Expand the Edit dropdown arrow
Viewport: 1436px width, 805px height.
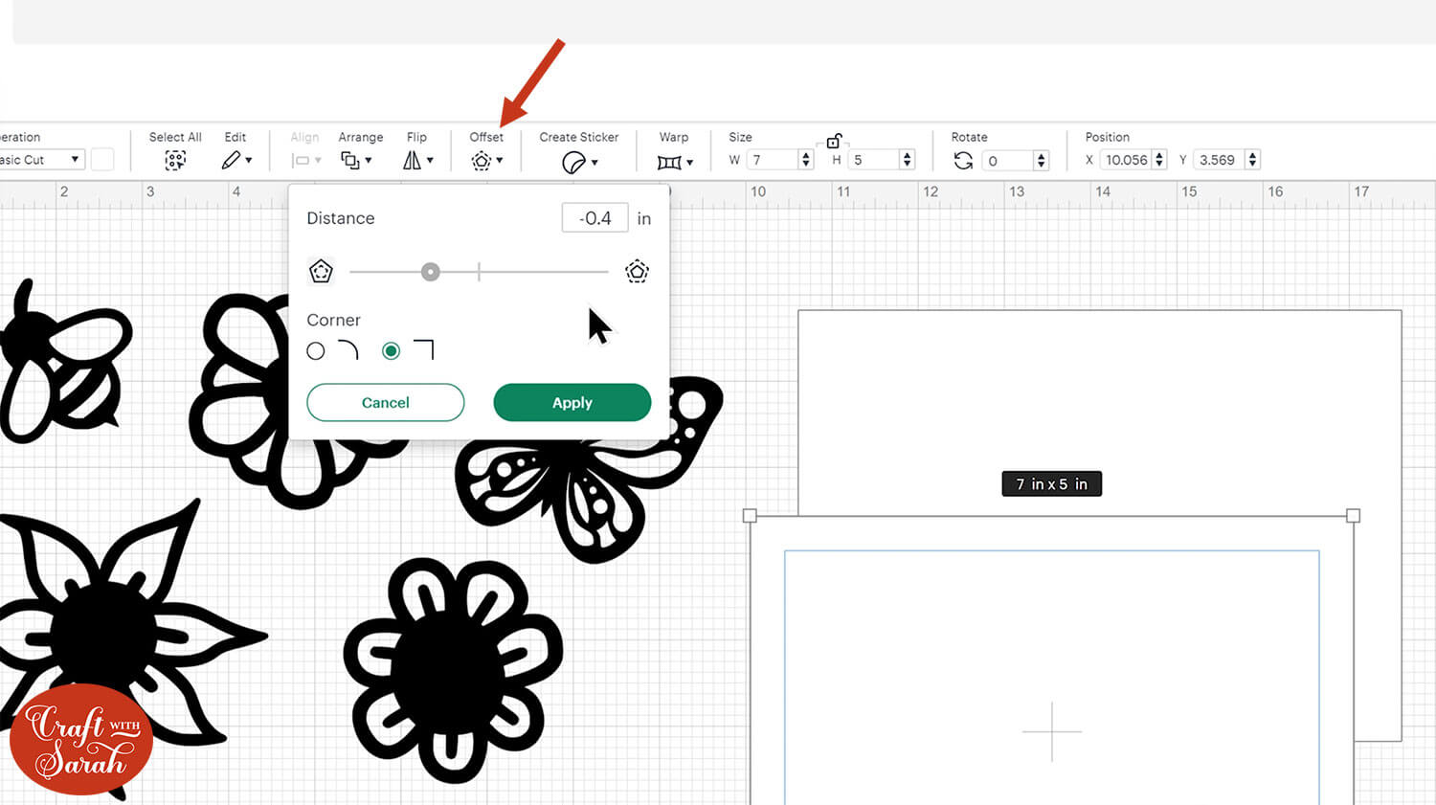(249, 161)
